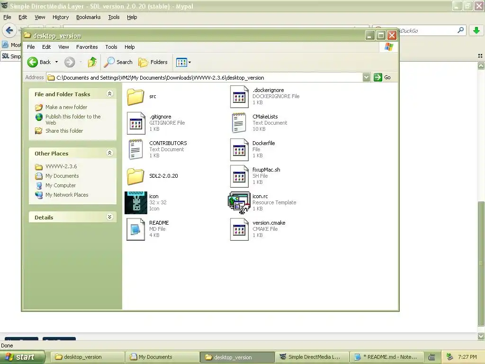Click the browser search magnifier icon
Image resolution: width=485 pixels, height=364 pixels.
pos(460,30)
